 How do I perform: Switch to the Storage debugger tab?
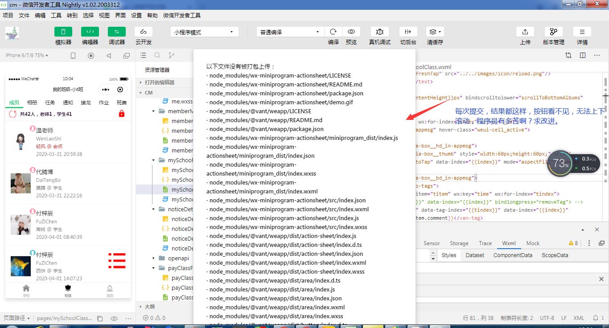coord(459,243)
